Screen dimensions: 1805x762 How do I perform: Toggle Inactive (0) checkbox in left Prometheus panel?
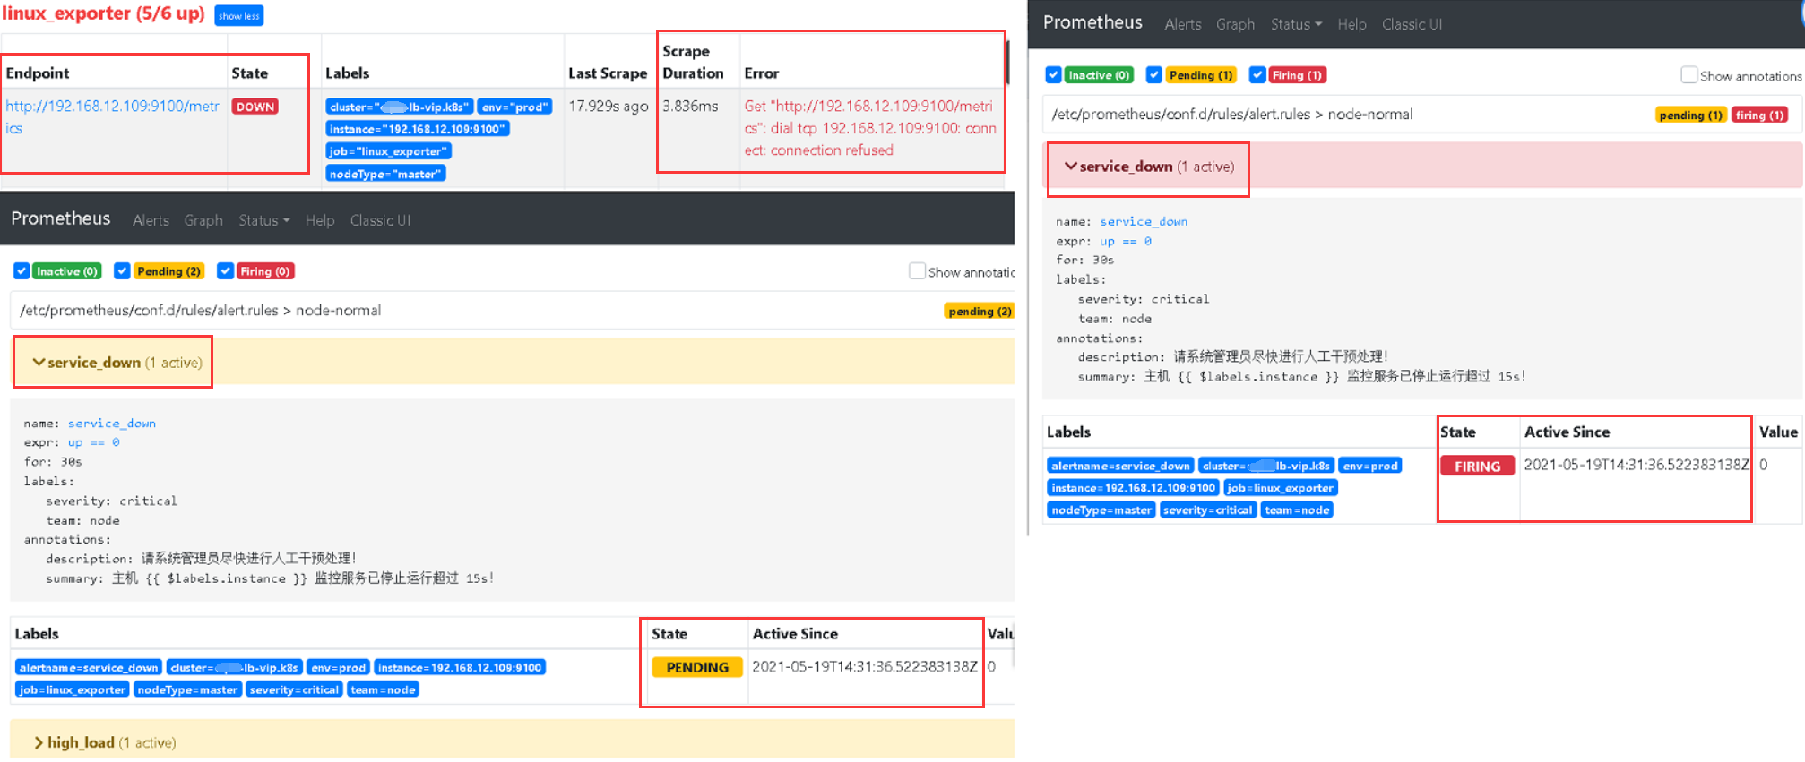[x=22, y=271]
